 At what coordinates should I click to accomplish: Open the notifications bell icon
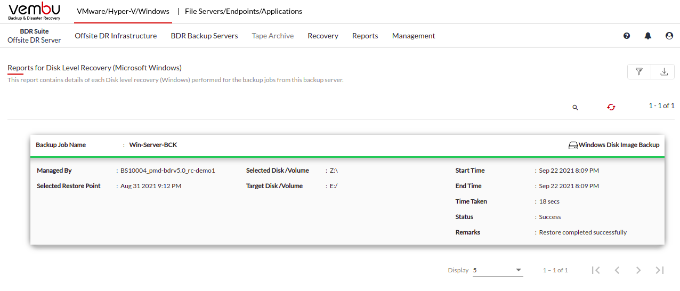(648, 36)
